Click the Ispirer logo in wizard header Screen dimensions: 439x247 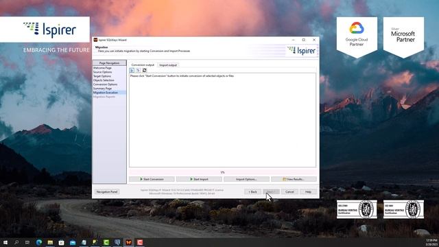(x=302, y=51)
